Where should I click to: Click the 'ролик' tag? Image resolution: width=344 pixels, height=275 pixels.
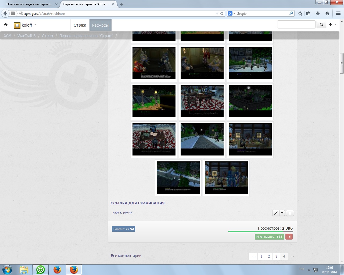(x=128, y=212)
